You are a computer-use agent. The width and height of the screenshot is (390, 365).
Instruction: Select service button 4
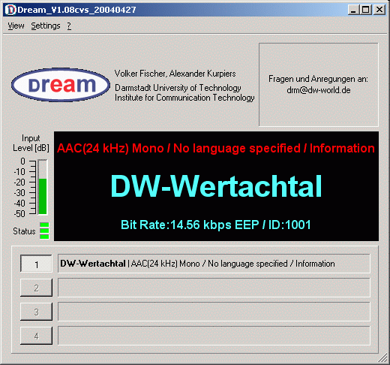point(36,336)
